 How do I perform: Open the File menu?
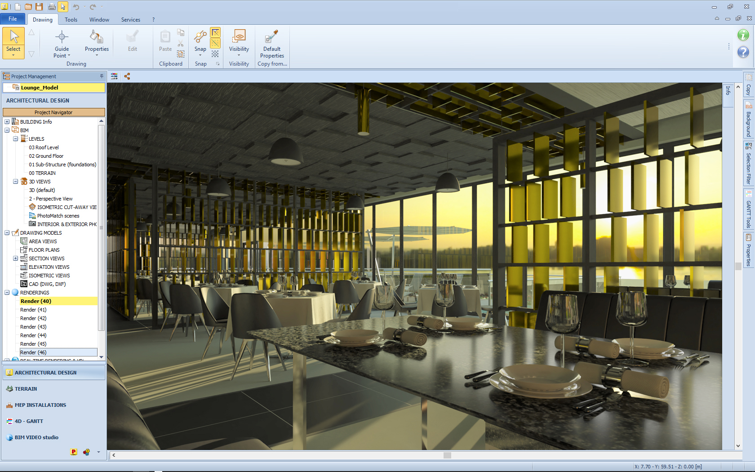[13, 19]
